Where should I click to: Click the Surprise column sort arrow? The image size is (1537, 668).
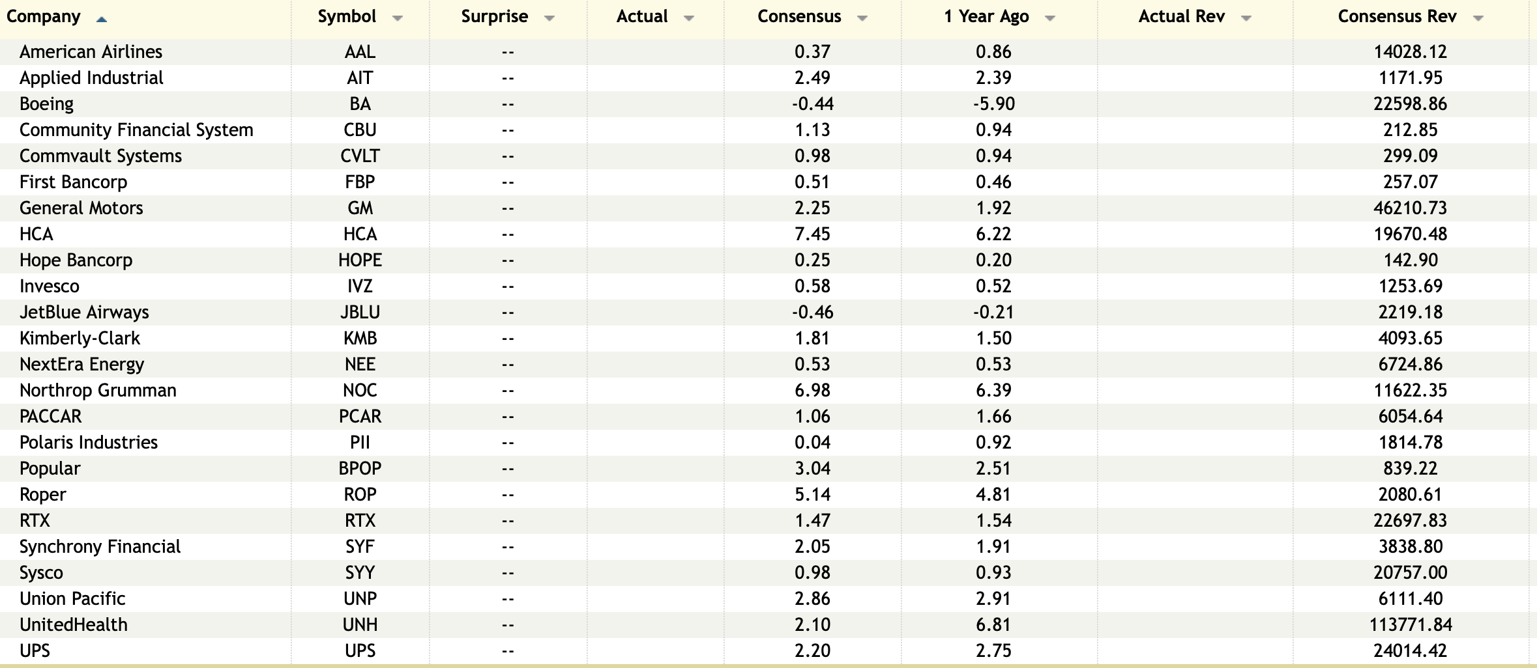tap(549, 18)
